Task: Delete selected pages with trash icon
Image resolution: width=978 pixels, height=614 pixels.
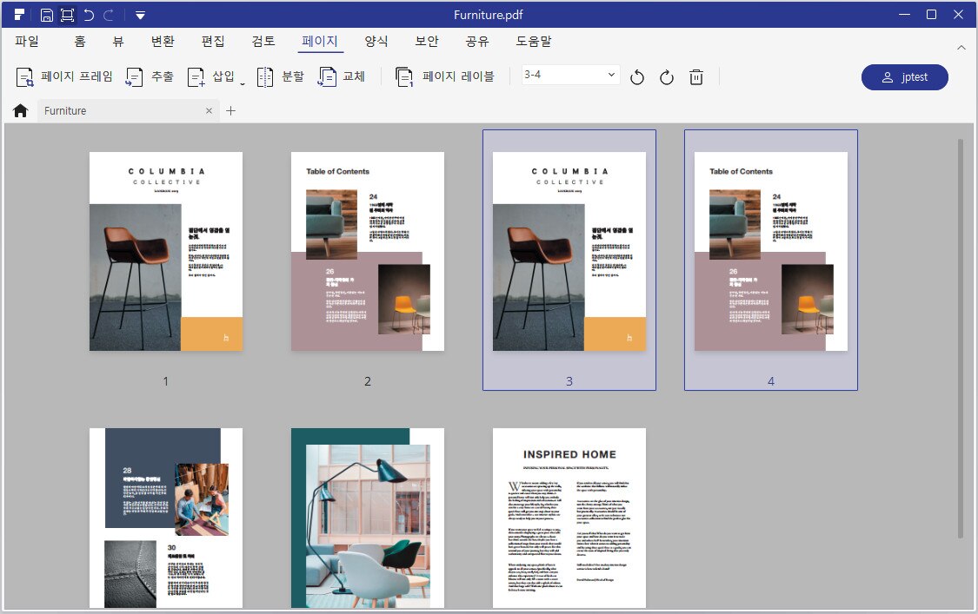Action: (696, 77)
